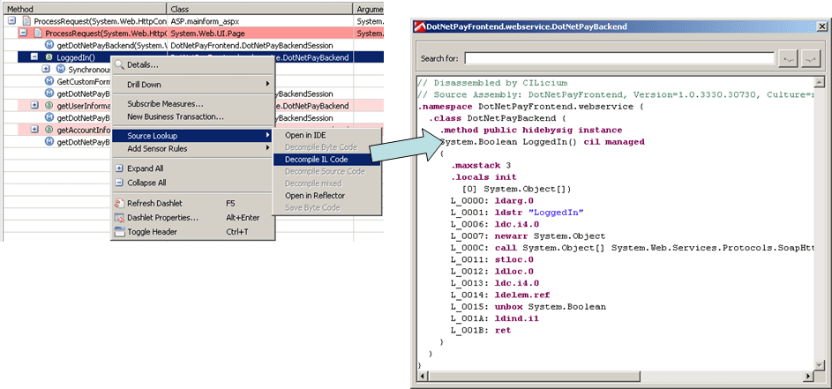832x389 pixels.
Task: Open the Drill Down submenu arrow
Action: (x=267, y=85)
